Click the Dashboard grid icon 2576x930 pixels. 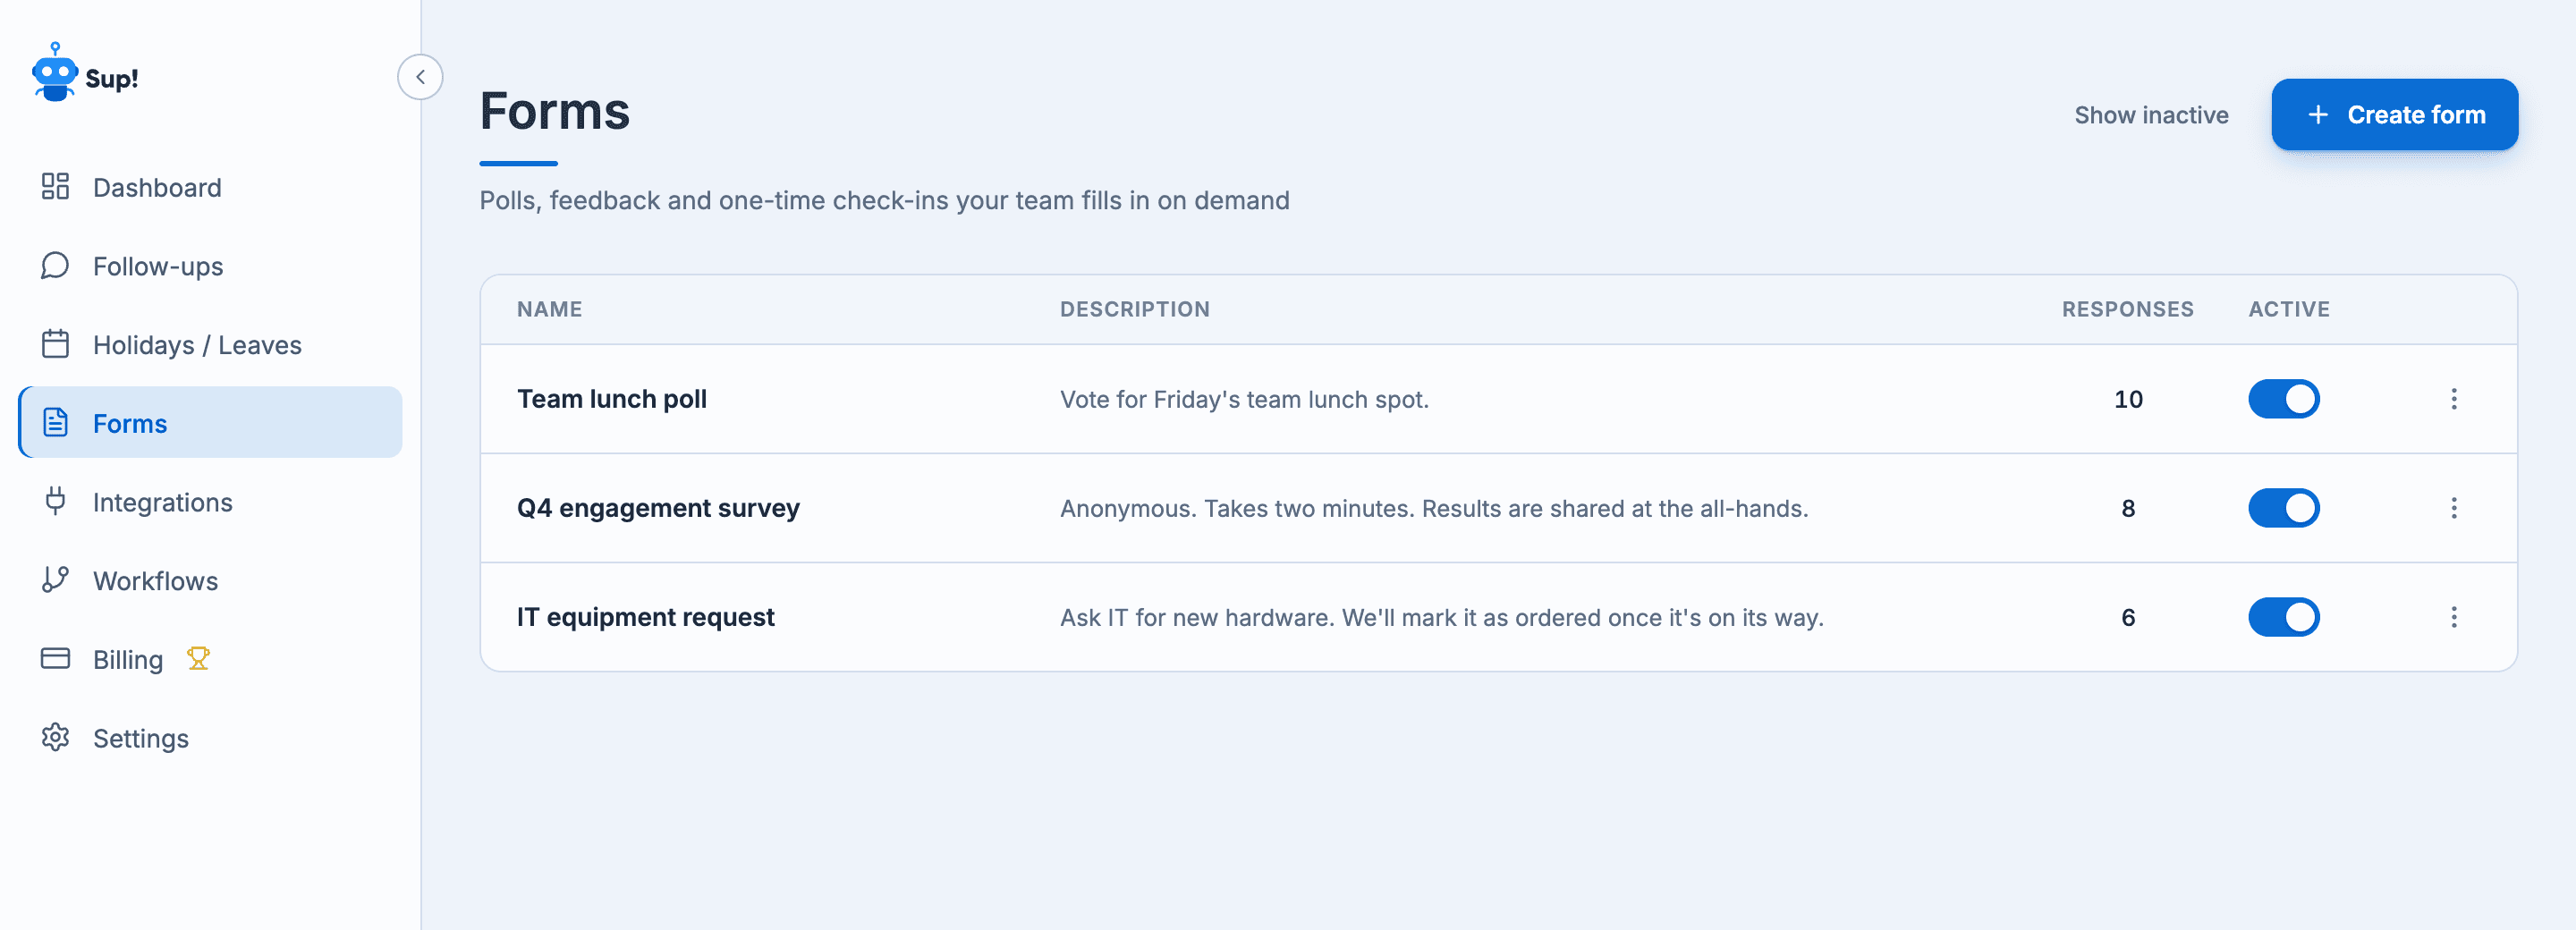tap(55, 187)
